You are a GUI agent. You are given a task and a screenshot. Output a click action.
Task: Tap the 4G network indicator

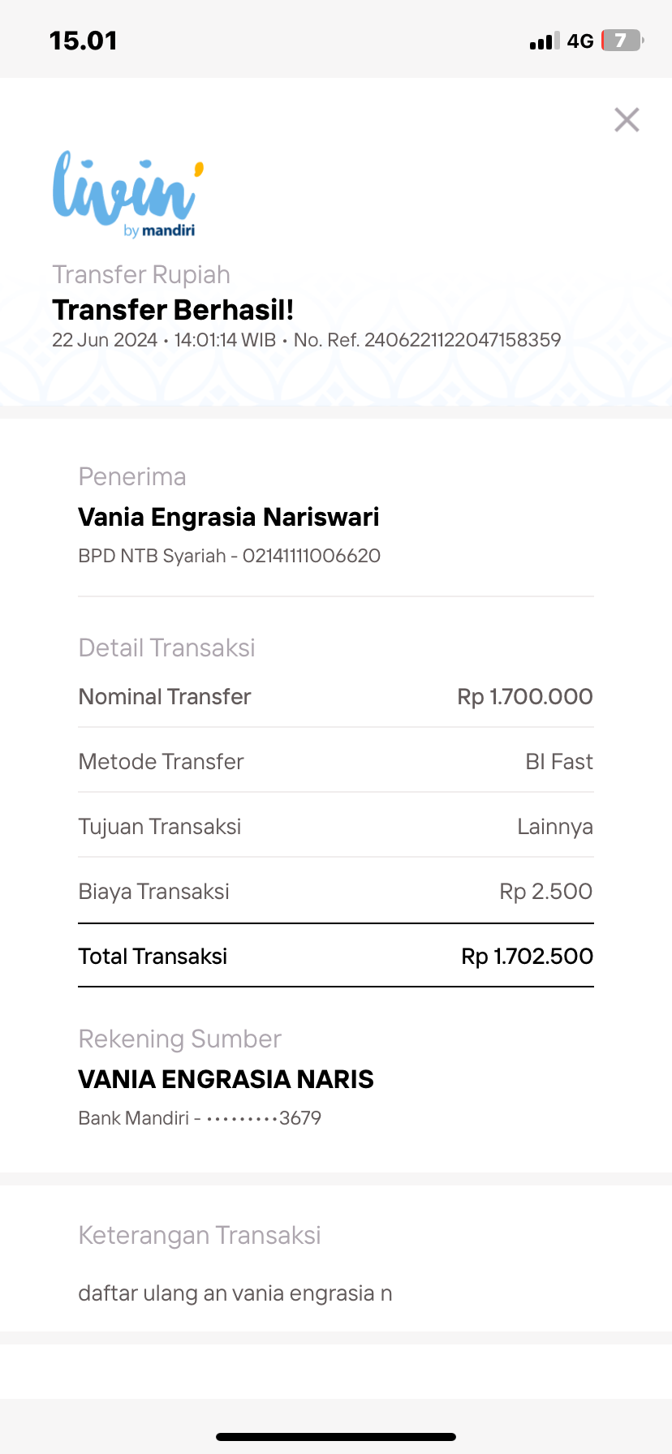[580, 41]
